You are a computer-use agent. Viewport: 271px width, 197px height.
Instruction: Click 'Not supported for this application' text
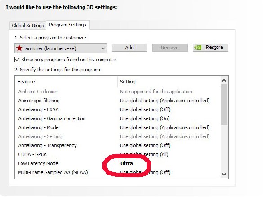click(x=156, y=92)
